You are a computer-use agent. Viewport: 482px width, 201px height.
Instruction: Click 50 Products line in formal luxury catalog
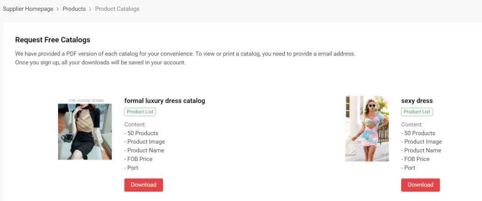[x=141, y=133]
